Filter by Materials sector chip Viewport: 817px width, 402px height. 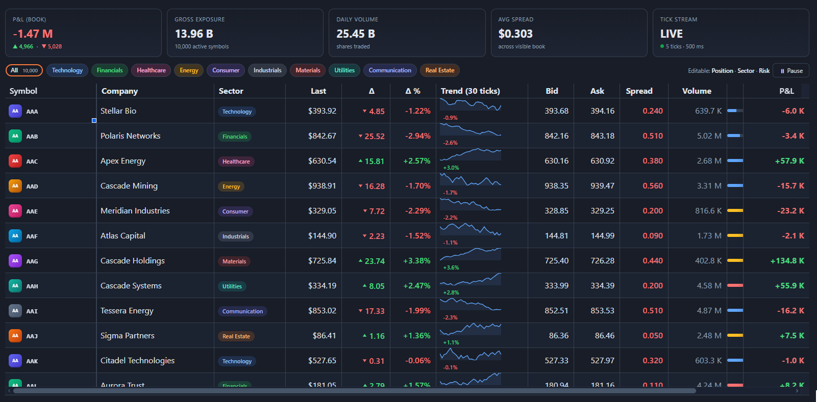click(308, 70)
